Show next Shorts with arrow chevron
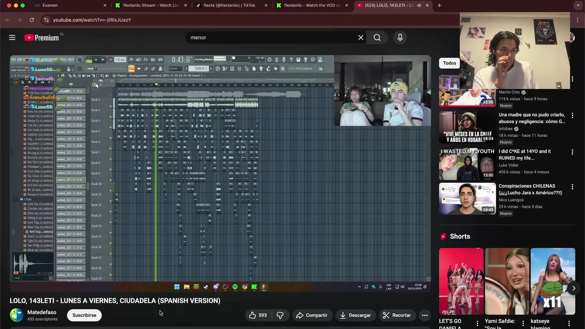Screen dimensions: 585x329 (x=574, y=288)
